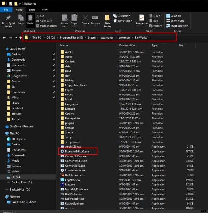Open the Move to dropdown
The height and width of the screenshot is (213, 208).
[64, 20]
